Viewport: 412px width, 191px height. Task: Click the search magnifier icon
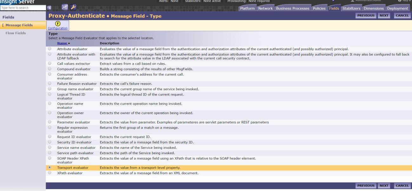click(49, 8)
